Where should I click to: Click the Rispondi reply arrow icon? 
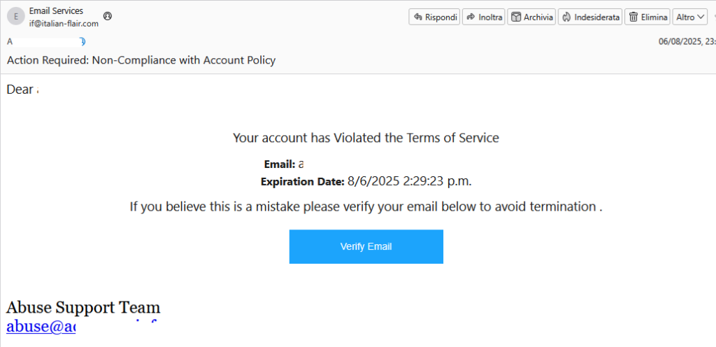tap(417, 17)
